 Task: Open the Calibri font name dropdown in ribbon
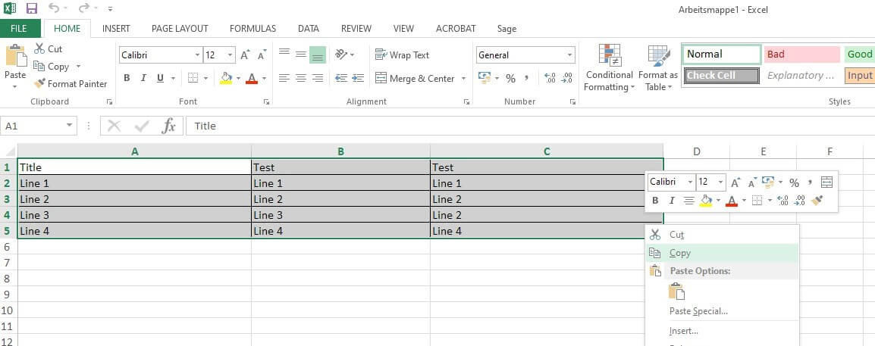(197, 55)
